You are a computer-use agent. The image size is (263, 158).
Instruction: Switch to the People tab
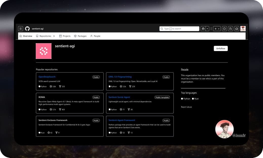[95, 36]
